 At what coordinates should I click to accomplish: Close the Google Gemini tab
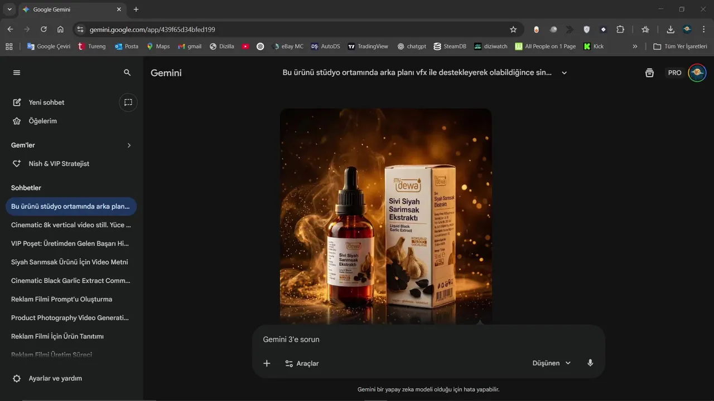tap(119, 9)
